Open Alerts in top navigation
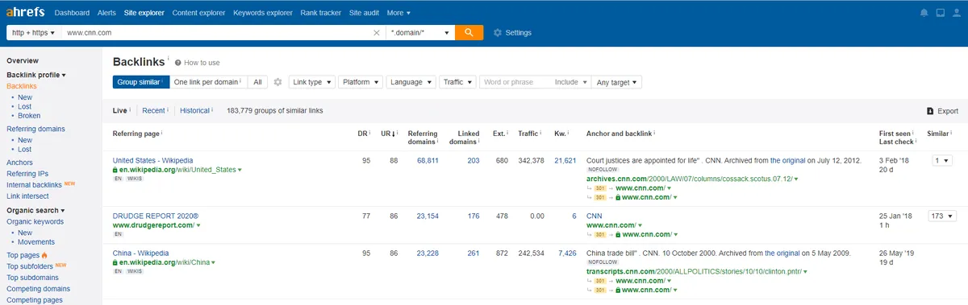968x305 pixels. (x=106, y=13)
